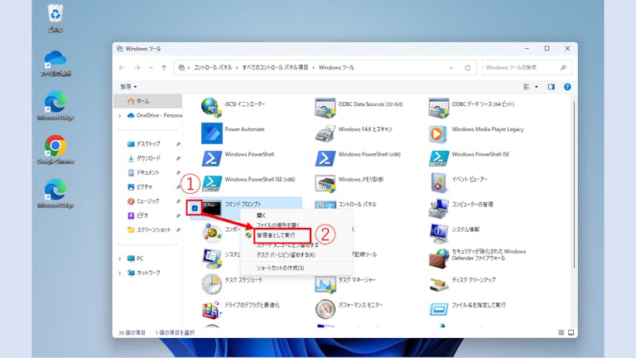Switch to large icons view in status bar
636x358 pixels.
click(571, 332)
